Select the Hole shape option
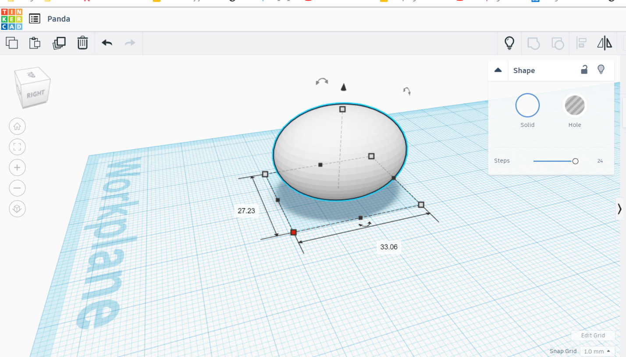 pyautogui.click(x=575, y=105)
